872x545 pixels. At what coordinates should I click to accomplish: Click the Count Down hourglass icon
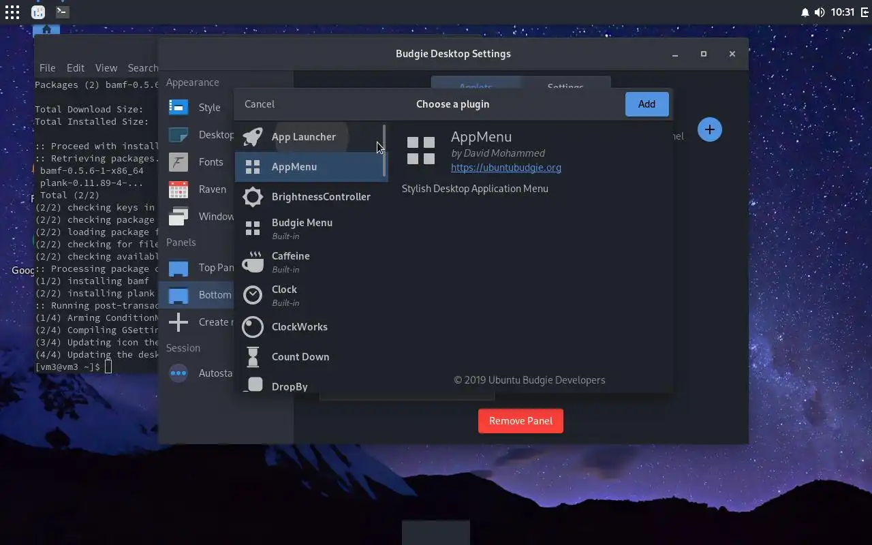[x=253, y=357]
